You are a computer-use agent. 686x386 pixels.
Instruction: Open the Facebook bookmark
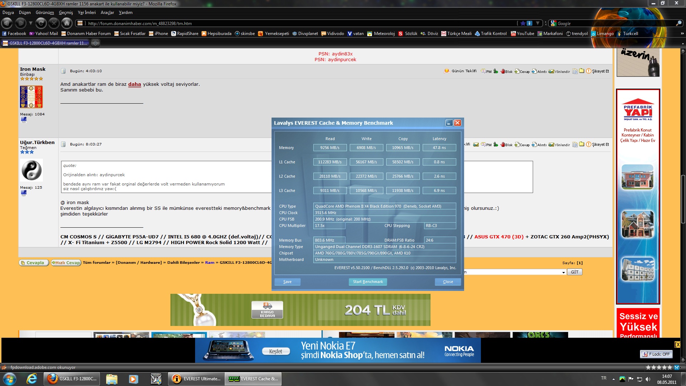[14, 34]
